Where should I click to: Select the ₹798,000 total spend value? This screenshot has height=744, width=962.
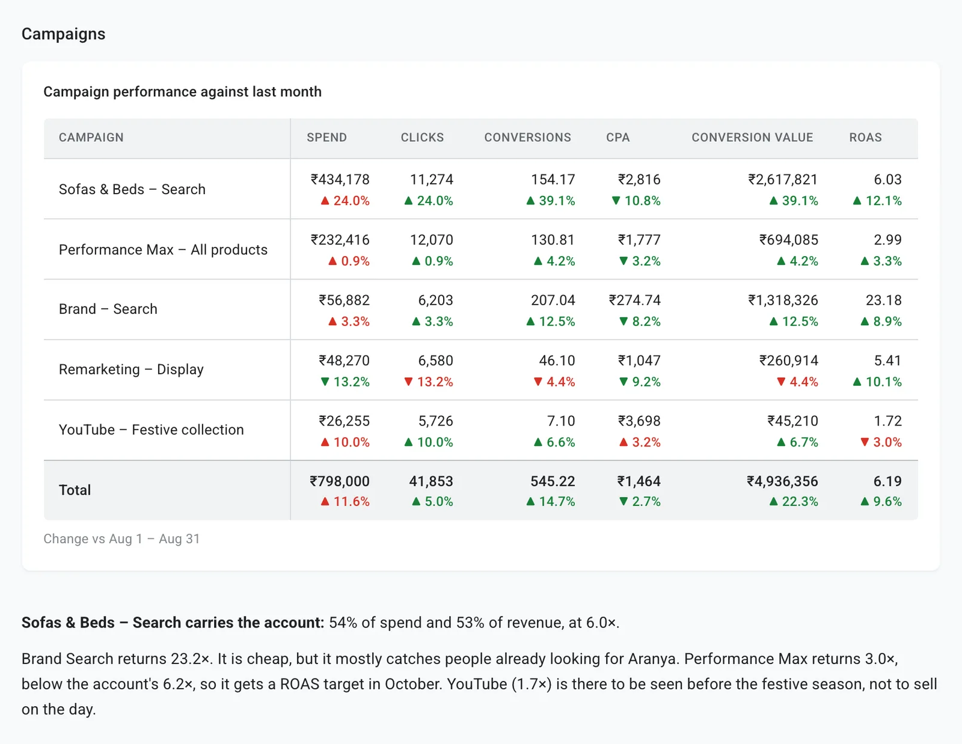[x=340, y=481]
